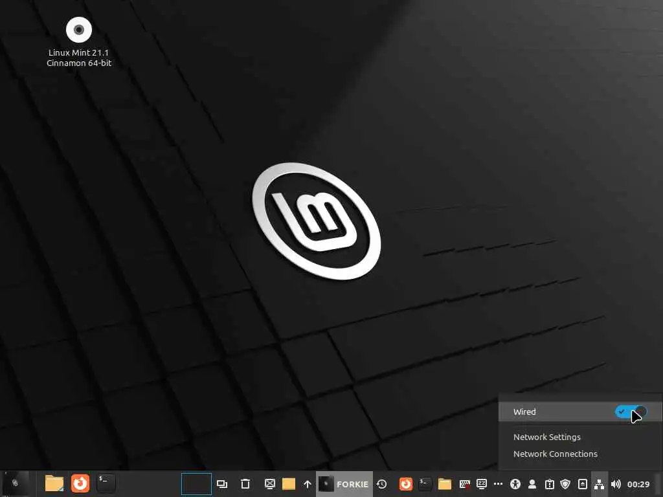
Task: Open Network Settings from the menu
Action: pyautogui.click(x=546, y=437)
